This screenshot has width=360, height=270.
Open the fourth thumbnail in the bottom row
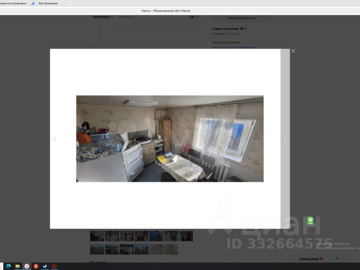point(141,249)
